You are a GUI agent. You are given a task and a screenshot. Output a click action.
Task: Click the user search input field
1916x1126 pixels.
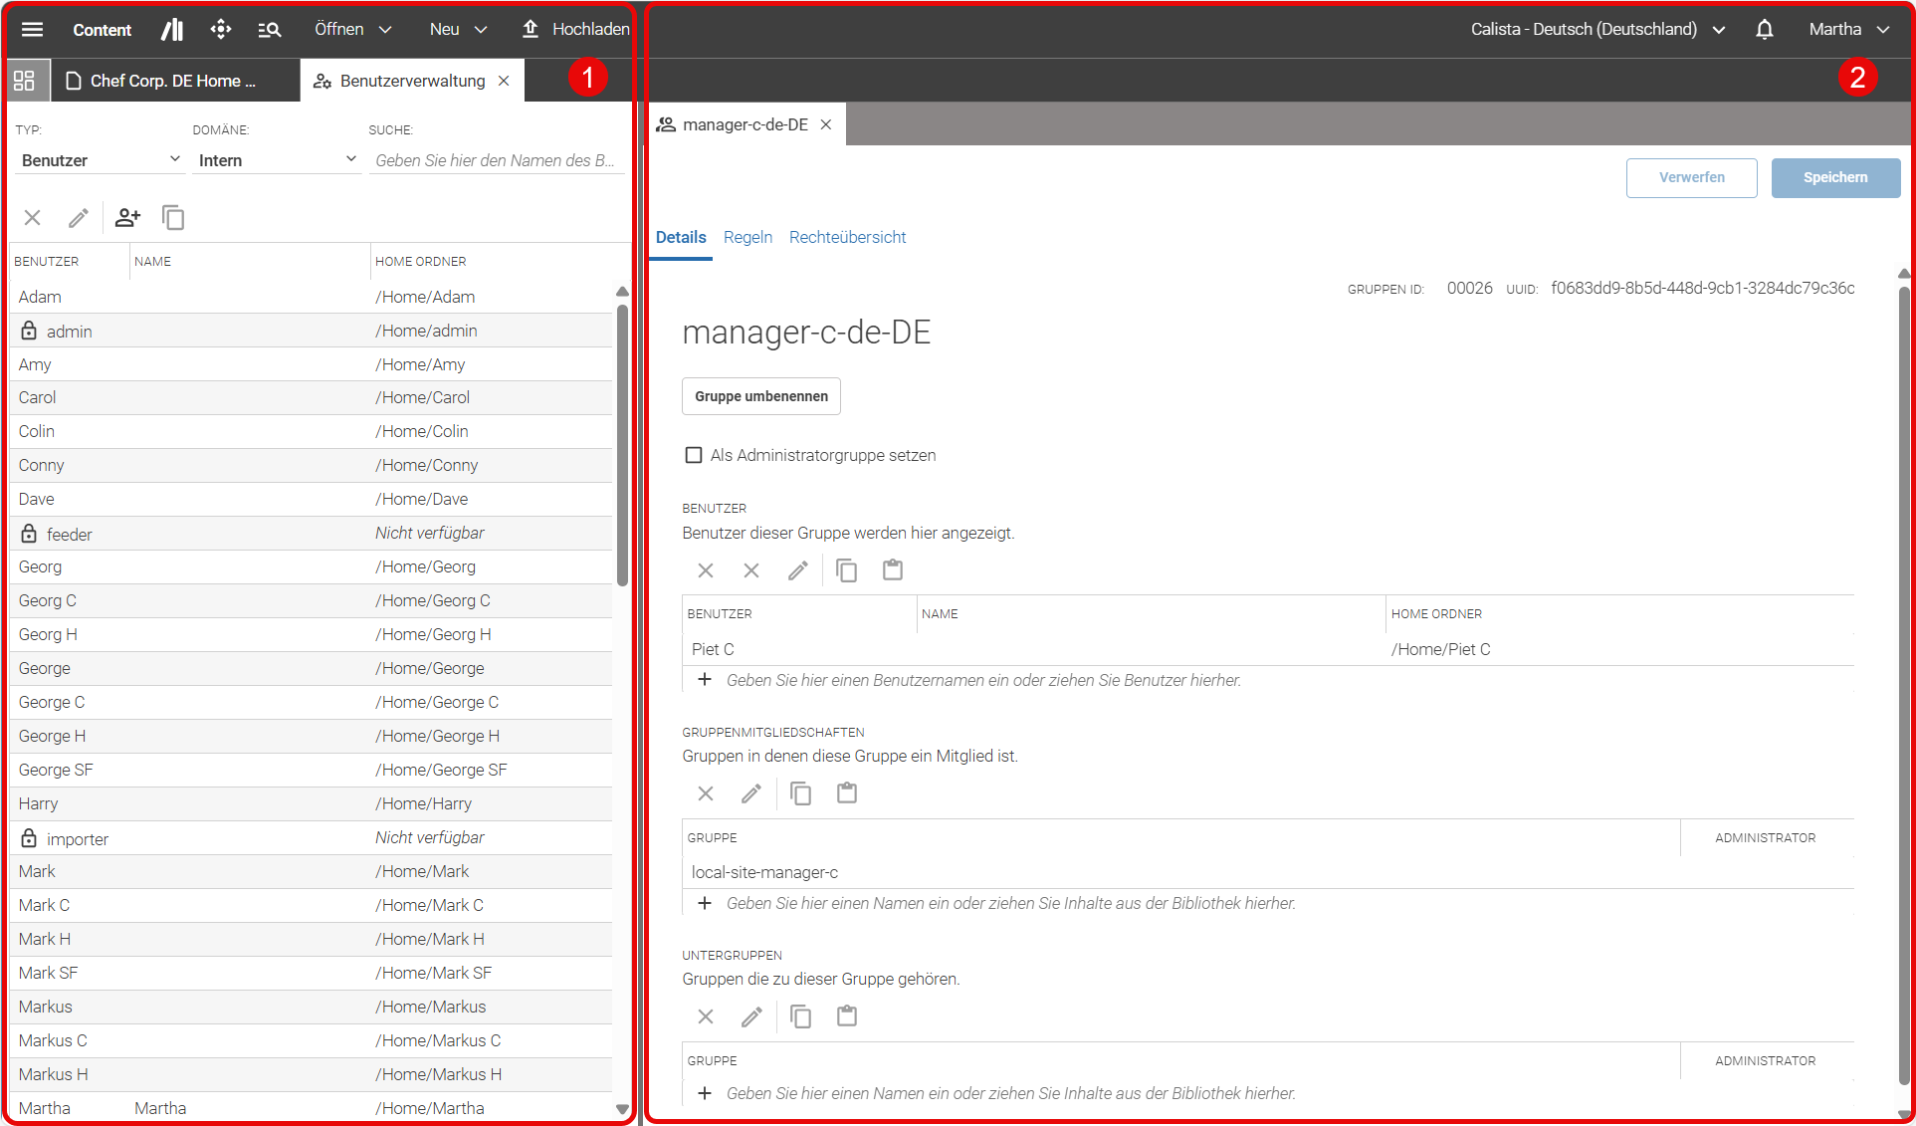click(496, 160)
